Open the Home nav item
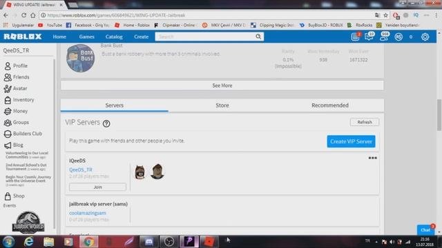Viewport: 442px width, 248px height. (59, 37)
